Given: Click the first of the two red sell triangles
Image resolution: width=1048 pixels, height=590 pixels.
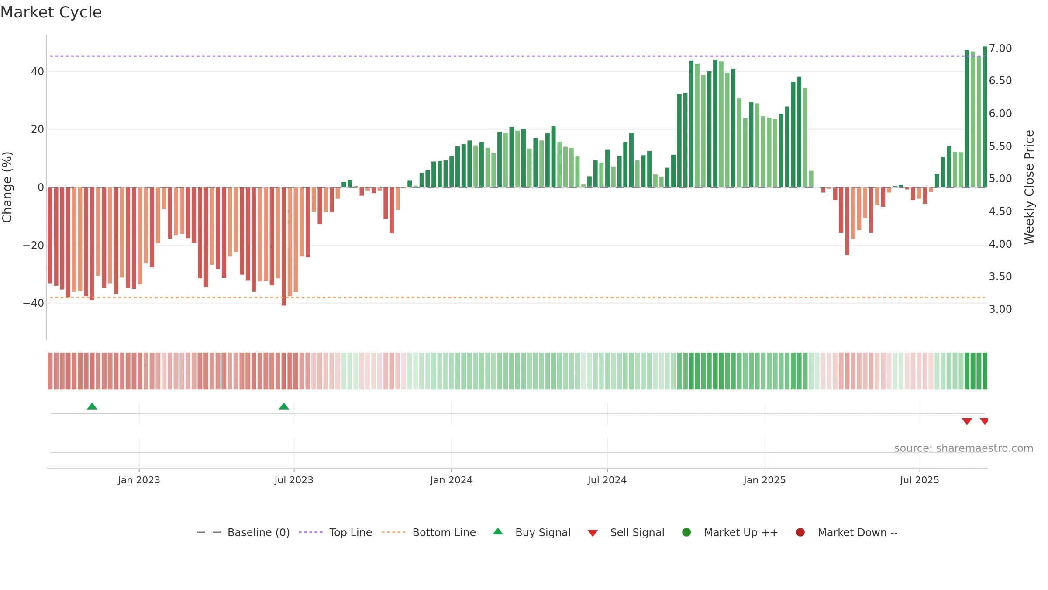Looking at the screenshot, I should 967,421.
